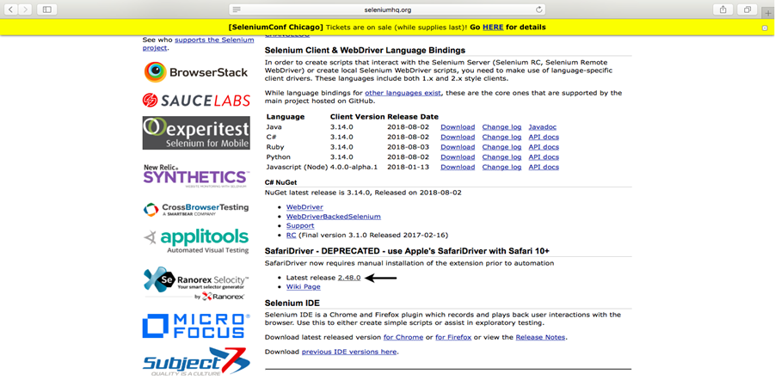The image size is (775, 380).
Task: Open the WebDriverBackedSelenium NuGet link
Action: [x=333, y=217]
